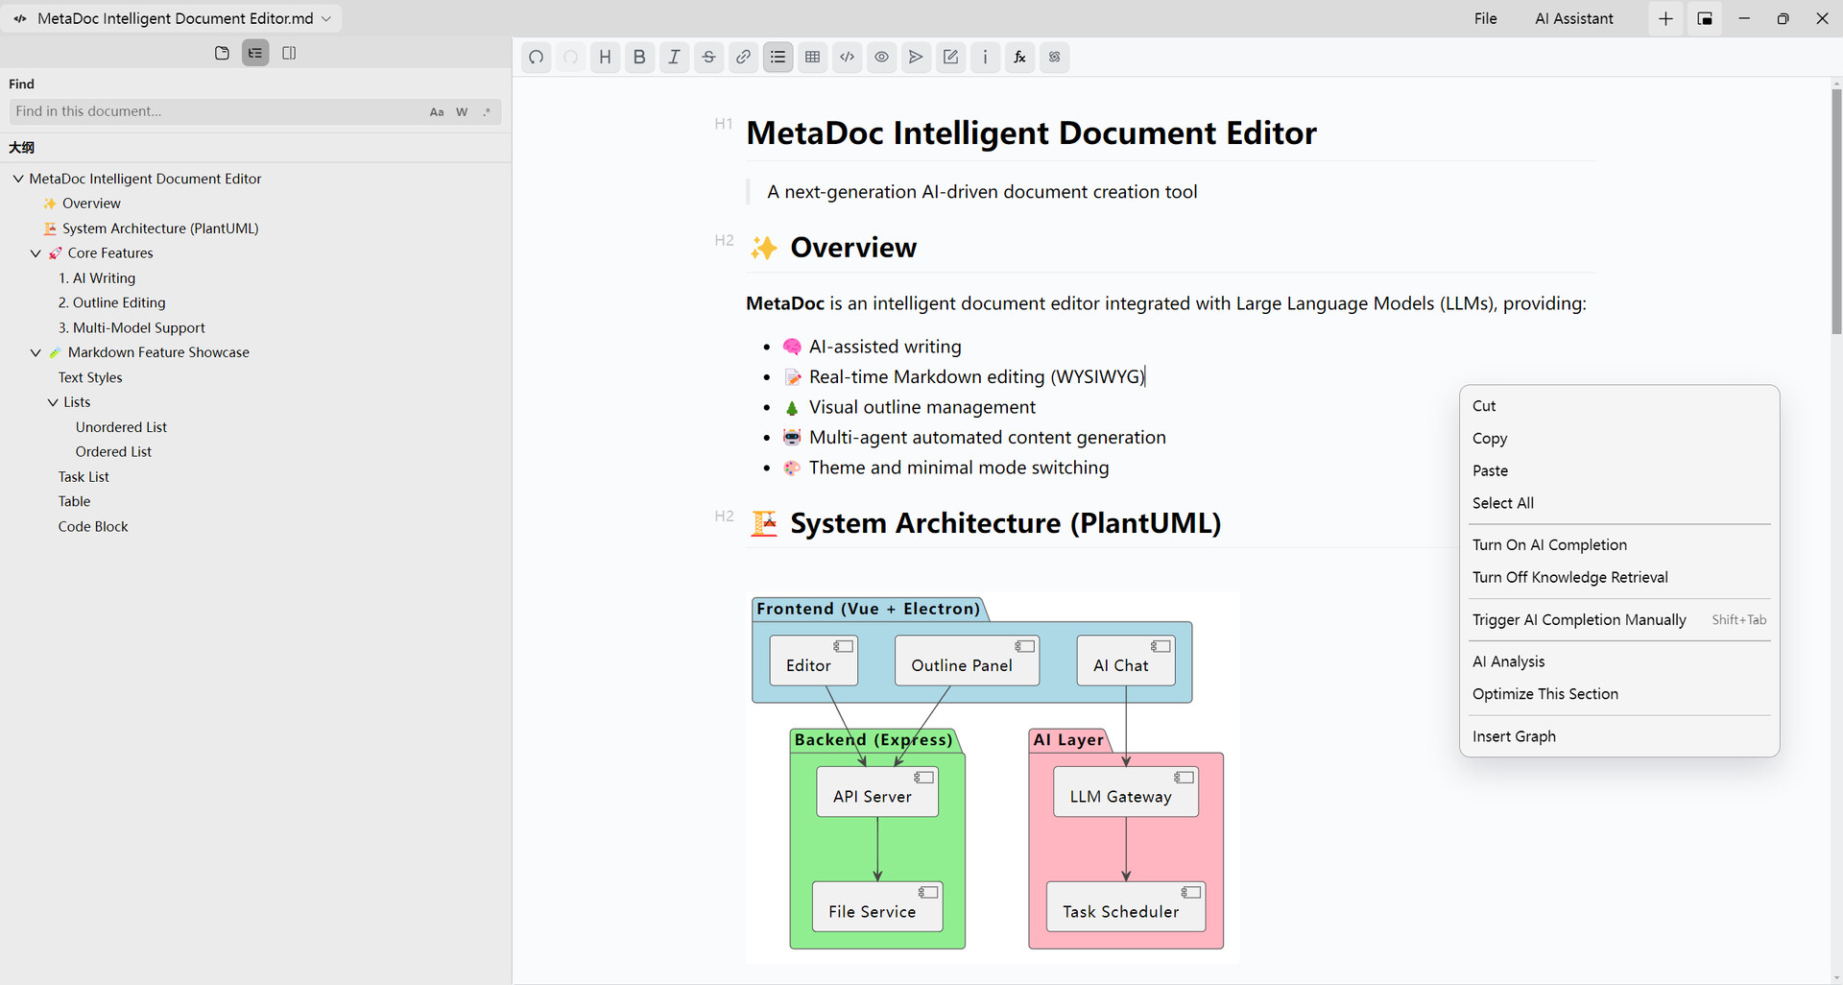Insert a code block with the </> icon
Viewport: 1843px width, 985px height.
pos(848,58)
